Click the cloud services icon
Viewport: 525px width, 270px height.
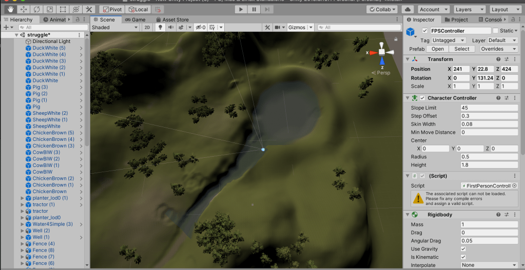pos(407,9)
